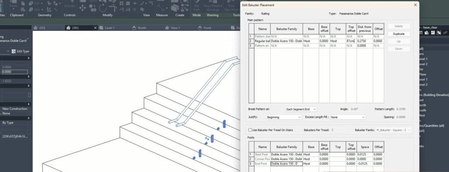
Task: Click the Start Post Baluster Family cell
Action: click(x=286, y=154)
